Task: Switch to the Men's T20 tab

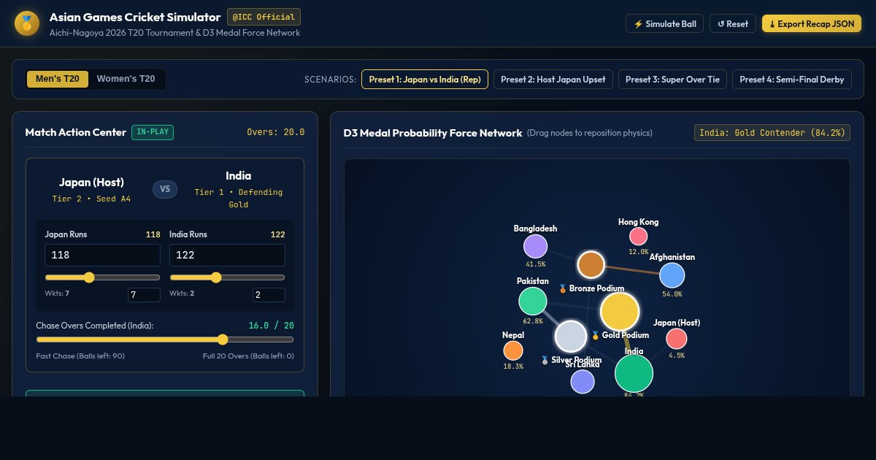Action: click(x=58, y=79)
